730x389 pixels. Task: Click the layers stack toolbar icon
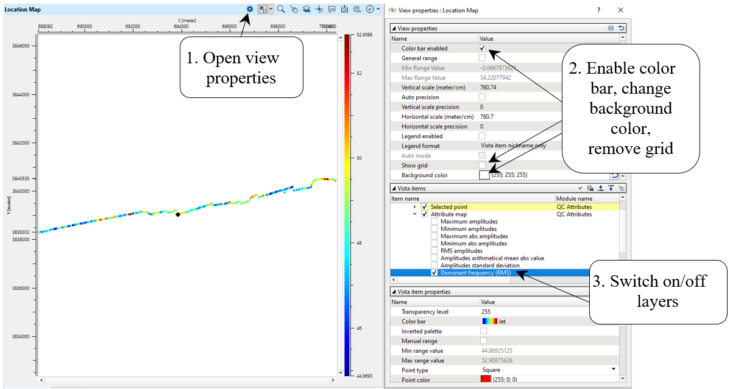[307, 9]
